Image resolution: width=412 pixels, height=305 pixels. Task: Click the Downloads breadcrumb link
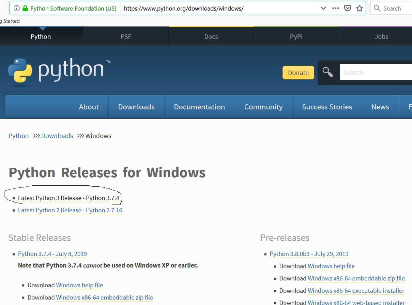[x=57, y=136]
